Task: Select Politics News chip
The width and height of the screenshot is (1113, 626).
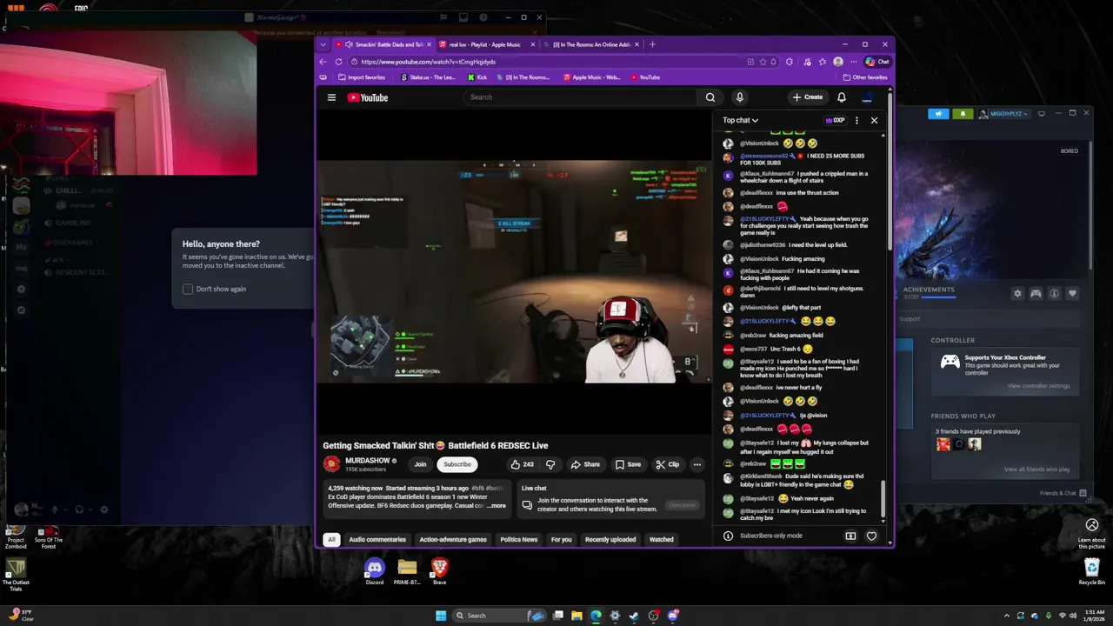Action: point(519,539)
